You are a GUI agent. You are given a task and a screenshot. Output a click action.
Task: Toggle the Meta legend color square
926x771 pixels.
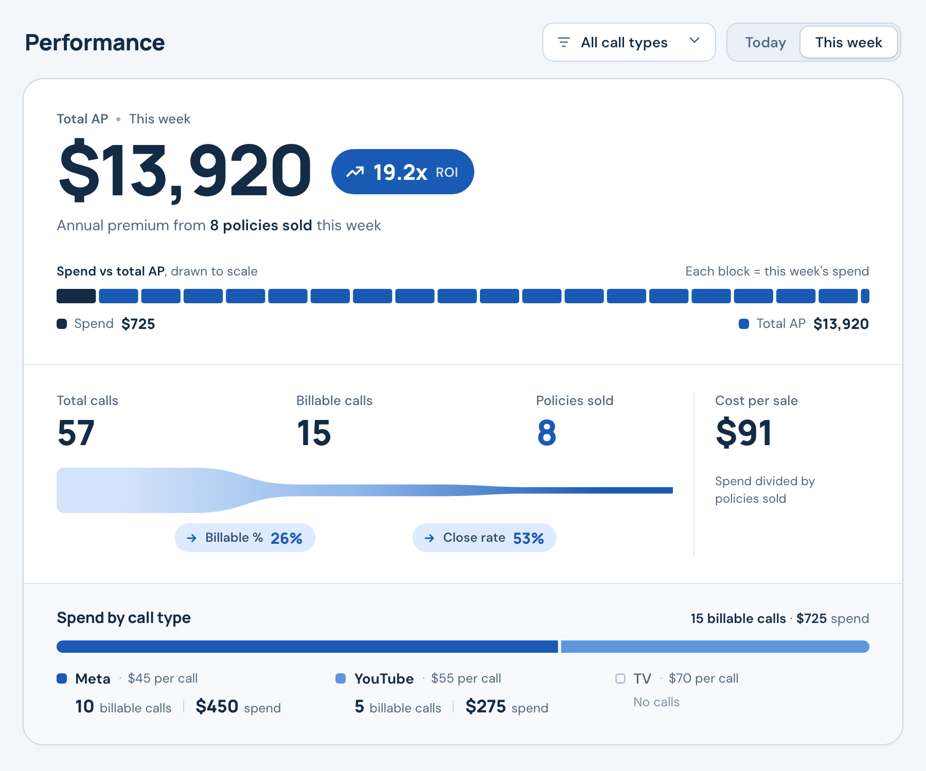pyautogui.click(x=62, y=678)
